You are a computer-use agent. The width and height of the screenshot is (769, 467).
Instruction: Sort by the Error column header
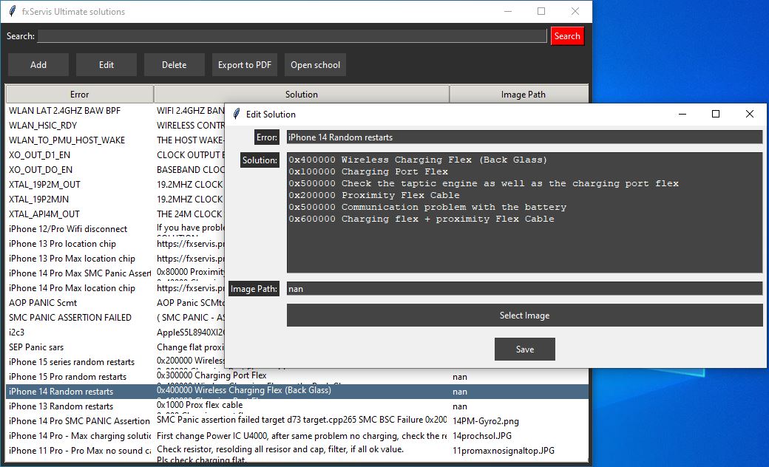pyautogui.click(x=79, y=94)
